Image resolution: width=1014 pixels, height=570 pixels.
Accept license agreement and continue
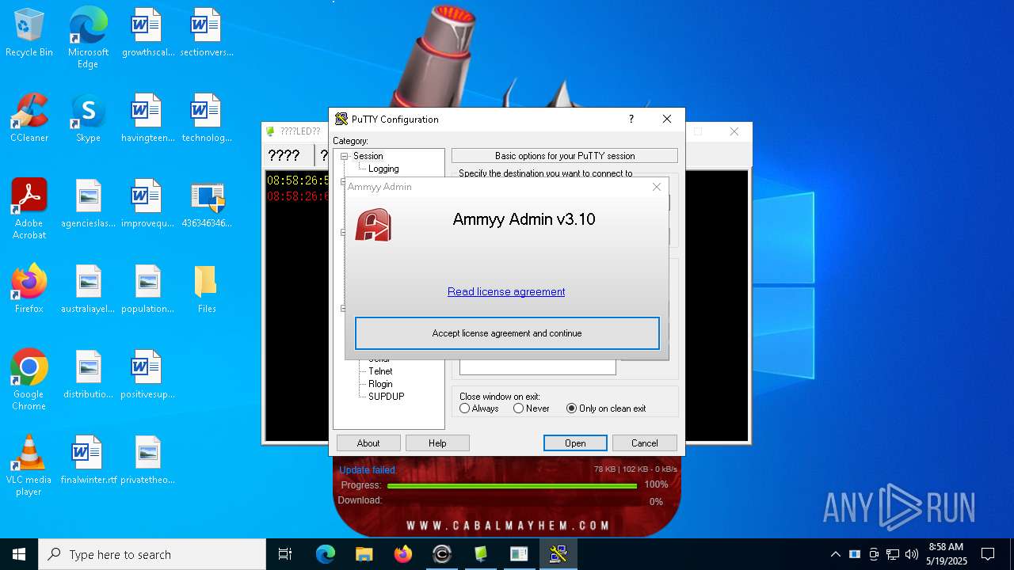(x=507, y=333)
